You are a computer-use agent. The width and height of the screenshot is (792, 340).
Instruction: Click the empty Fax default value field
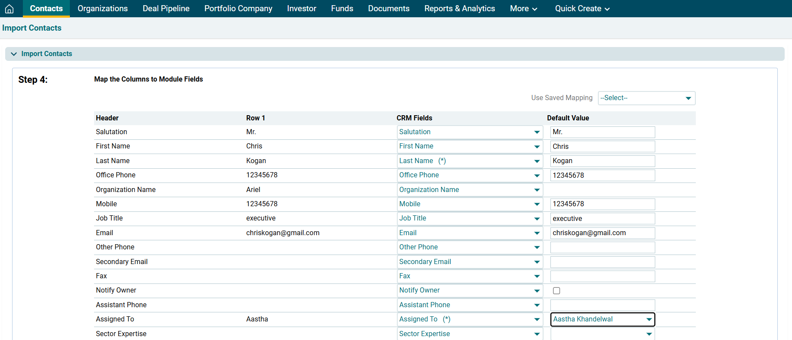click(x=602, y=276)
